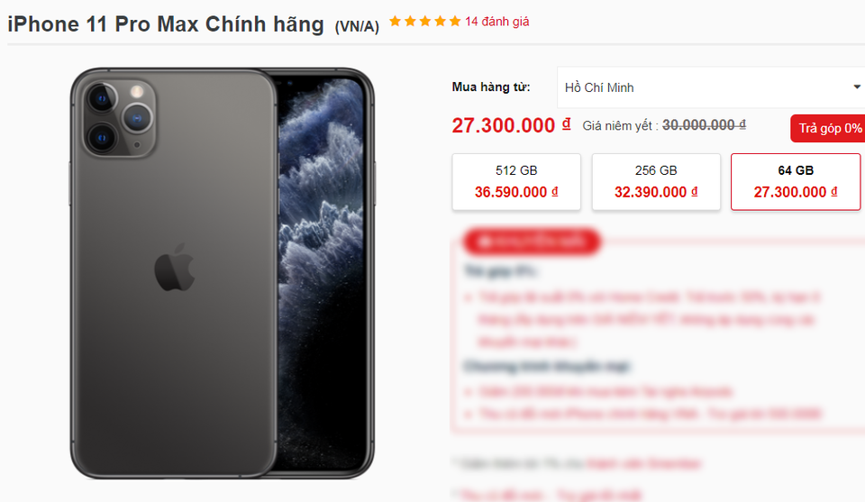Click the second rating star
Screen dimensions: 865x502
pyautogui.click(x=410, y=21)
